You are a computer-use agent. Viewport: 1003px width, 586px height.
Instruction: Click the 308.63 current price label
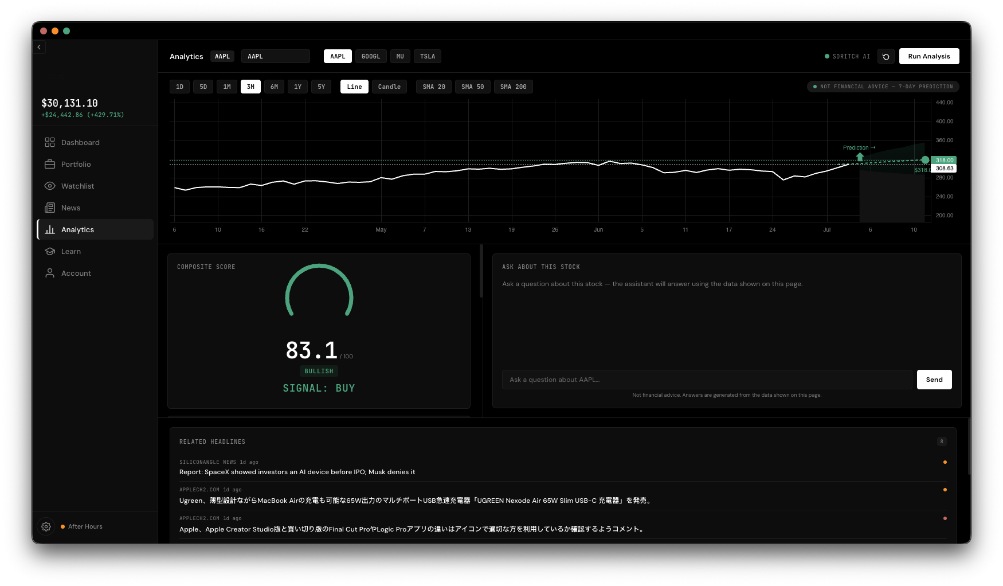(x=945, y=169)
